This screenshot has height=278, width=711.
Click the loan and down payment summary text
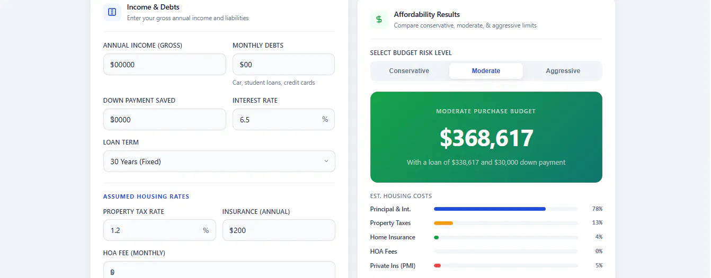click(486, 163)
